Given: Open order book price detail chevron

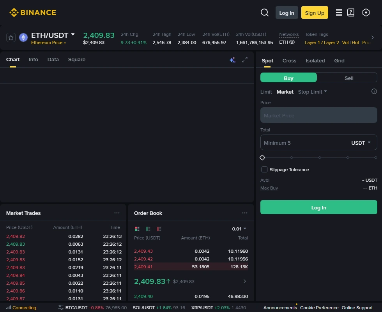Looking at the screenshot, I should click(x=245, y=281).
